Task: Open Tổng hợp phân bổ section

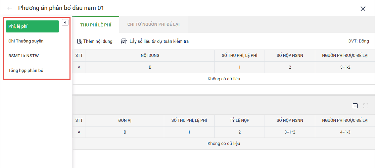Action: 26,71
